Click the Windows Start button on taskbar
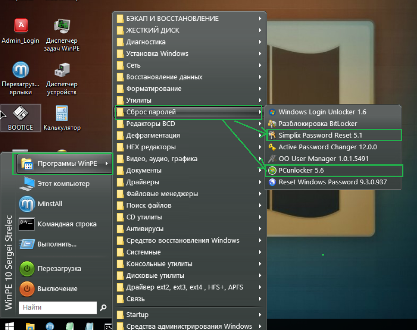The image size is (417, 330). tap(10, 326)
